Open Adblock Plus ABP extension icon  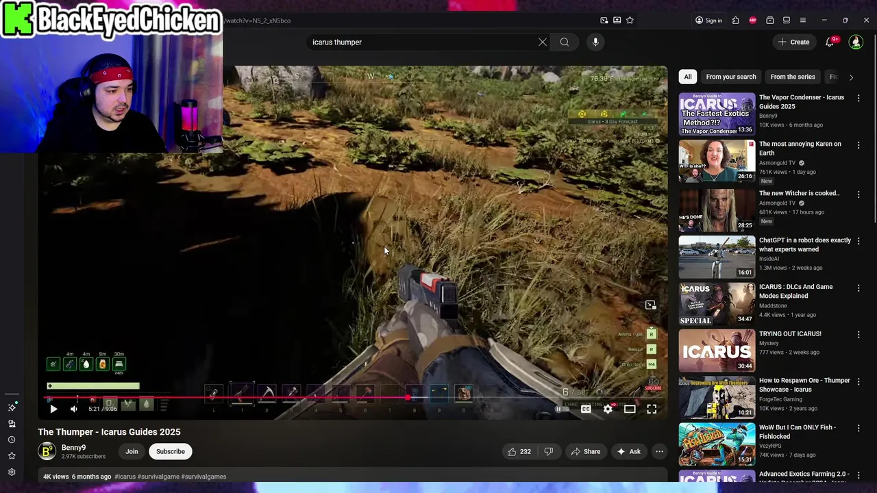pos(753,21)
